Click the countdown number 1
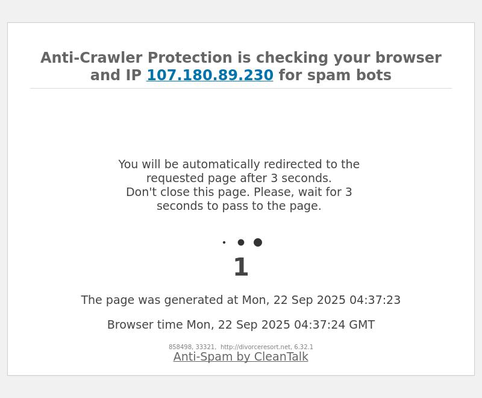This screenshot has height=398, width=482. (x=241, y=268)
